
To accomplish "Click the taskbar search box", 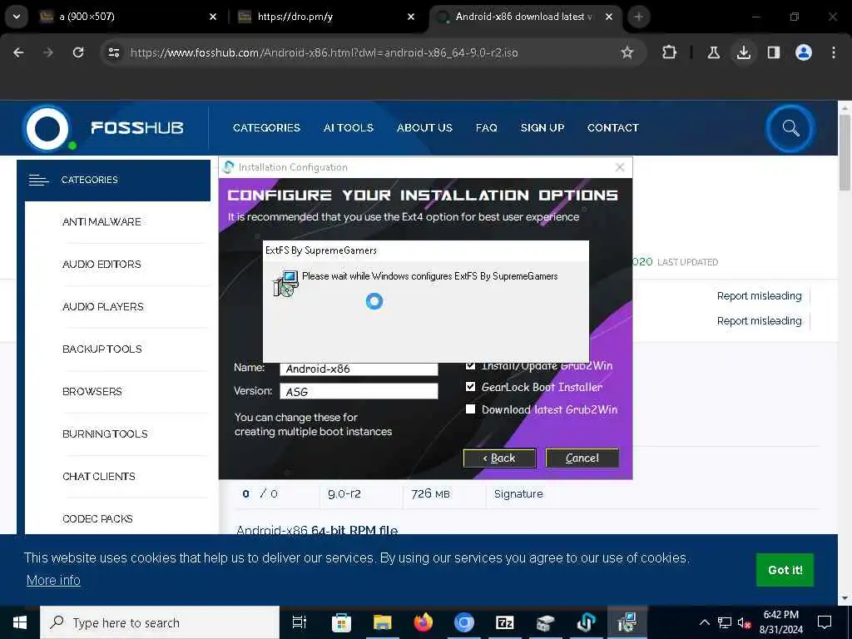I will point(160,622).
